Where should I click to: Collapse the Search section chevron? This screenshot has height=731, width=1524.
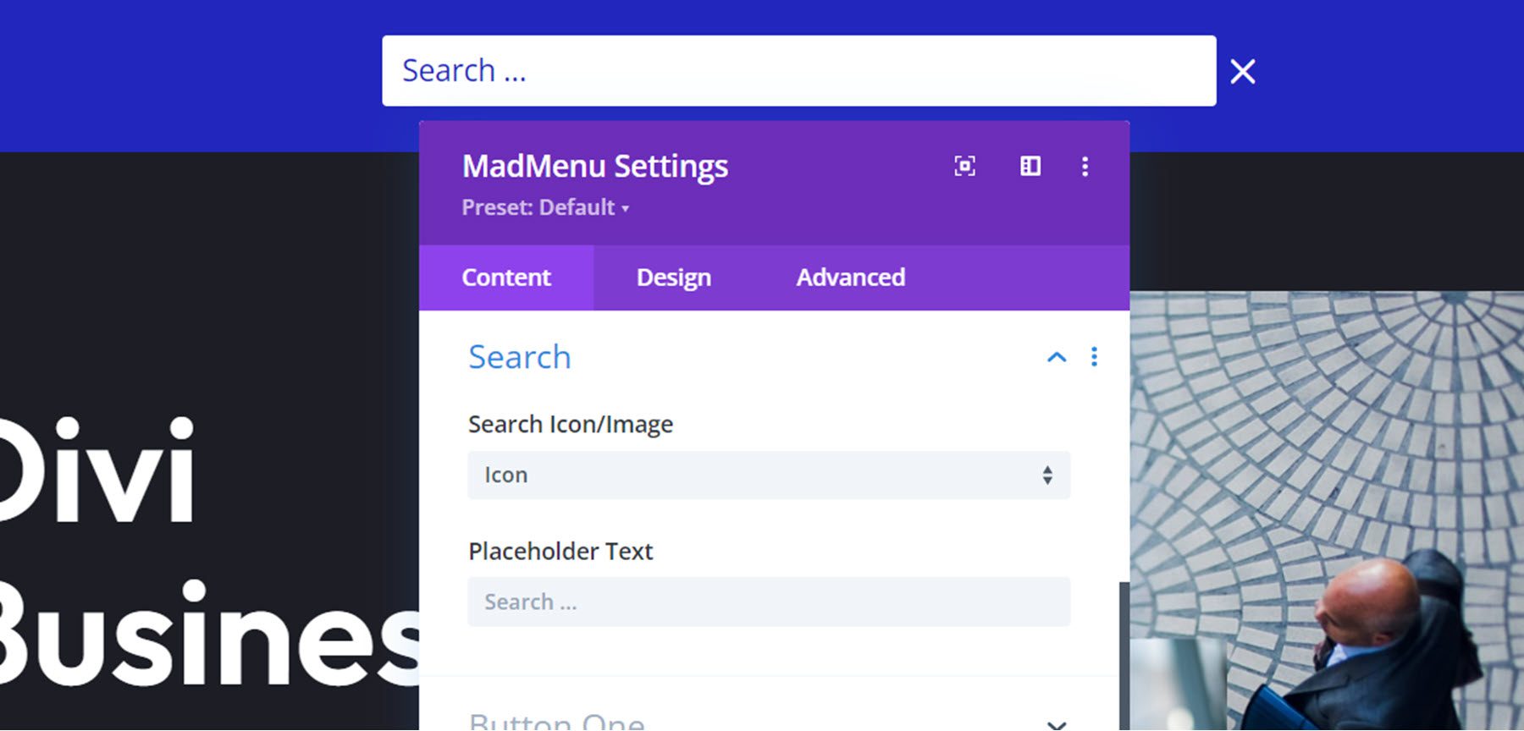pos(1056,357)
